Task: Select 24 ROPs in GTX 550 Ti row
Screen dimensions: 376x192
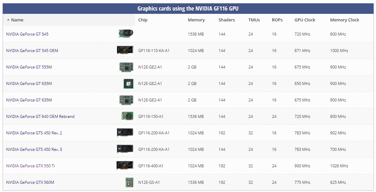Action: pos(274,166)
